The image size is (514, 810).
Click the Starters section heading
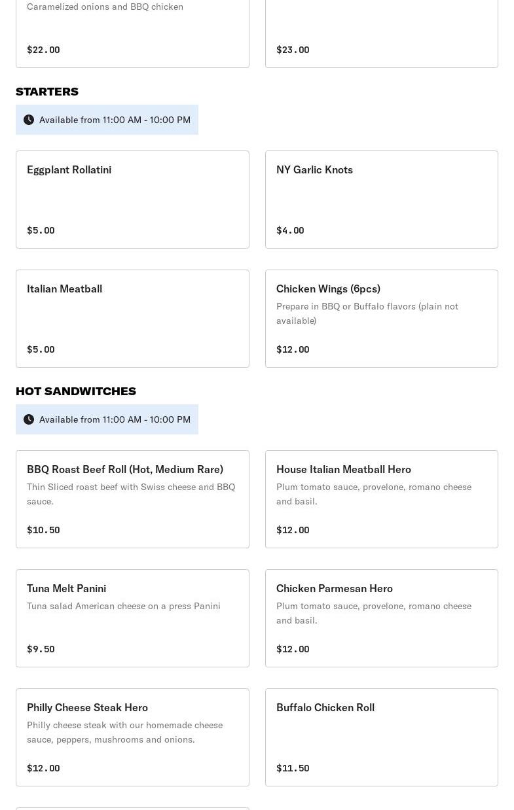click(47, 92)
